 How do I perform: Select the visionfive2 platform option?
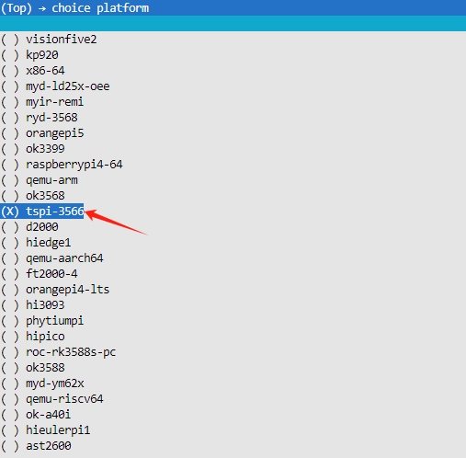[49, 40]
